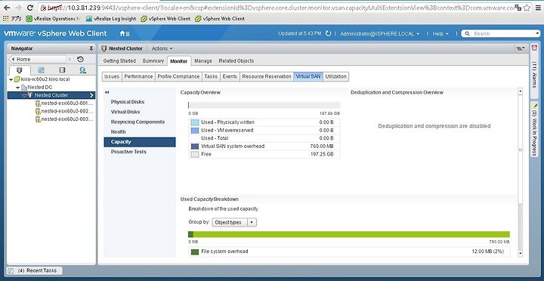
Task: Select Resource Reservation sub-tab
Action: 267,76
